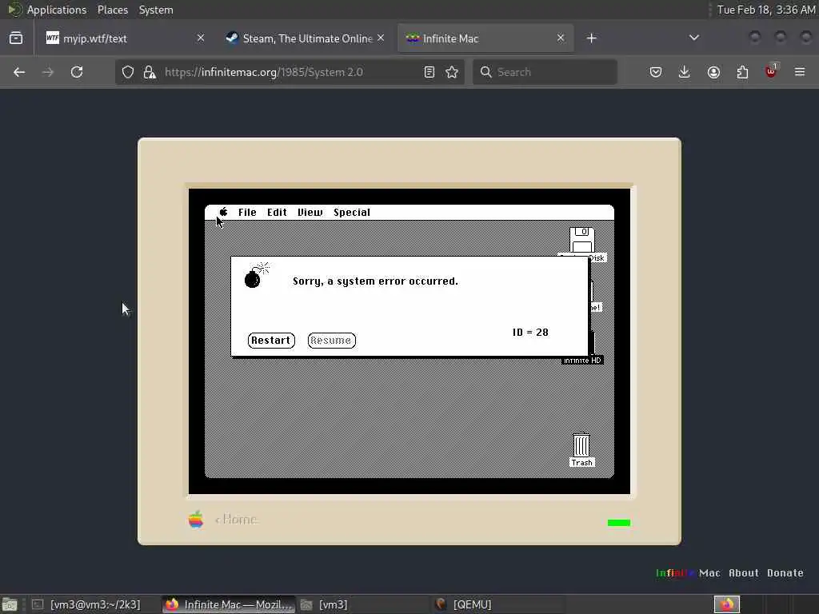Open the System menu
Screen dimensions: 819x614
coord(156,10)
